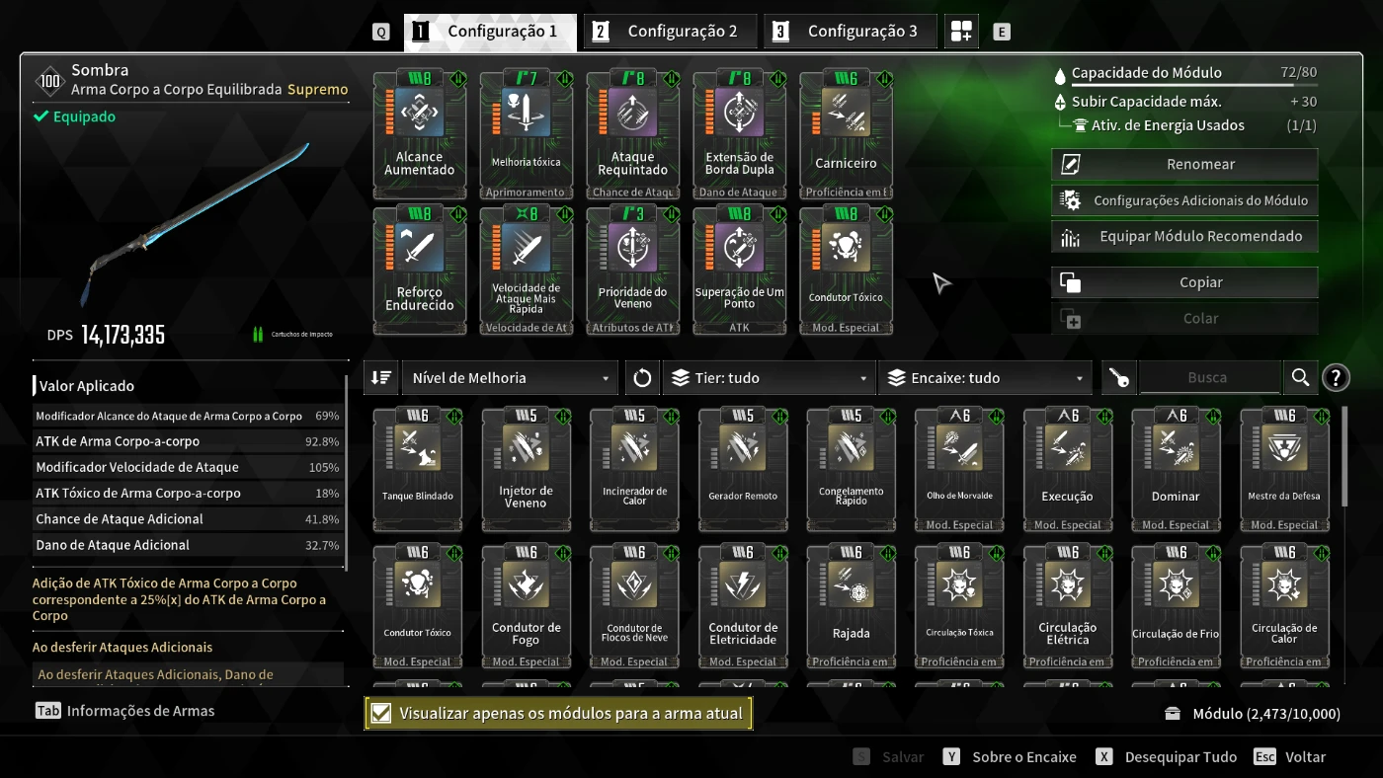The image size is (1383, 778).
Task: Open the Nível de Melhoria sort dropdown
Action: pyautogui.click(x=511, y=378)
